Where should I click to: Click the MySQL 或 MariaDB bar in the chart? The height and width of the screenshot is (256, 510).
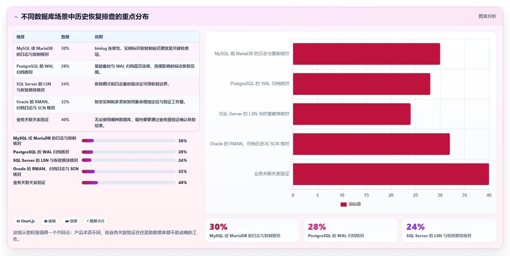point(366,54)
